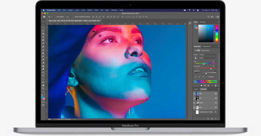Select the Crop tool
The height and width of the screenshot is (136, 261).
tap(43, 37)
